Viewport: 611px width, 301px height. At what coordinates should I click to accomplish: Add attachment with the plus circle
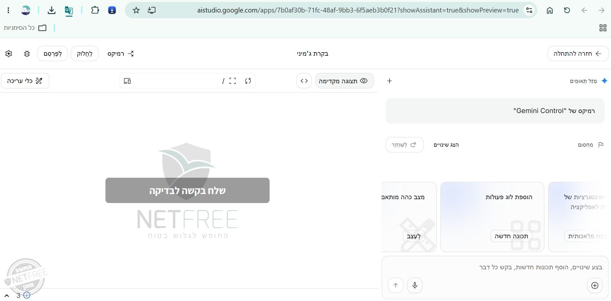595,285
